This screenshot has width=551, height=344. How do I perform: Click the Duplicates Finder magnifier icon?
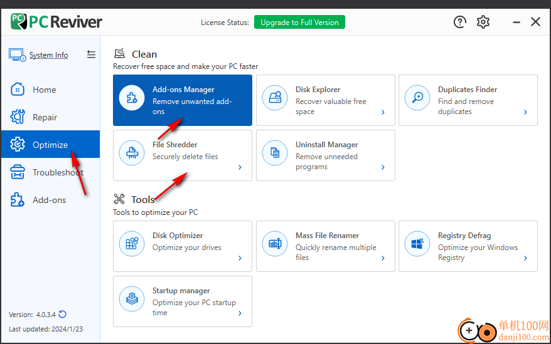(x=417, y=98)
